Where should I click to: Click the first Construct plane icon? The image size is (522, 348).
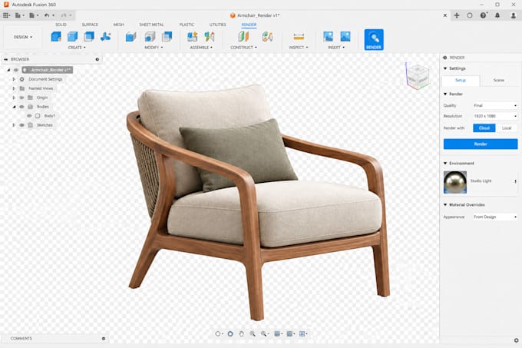243,36
